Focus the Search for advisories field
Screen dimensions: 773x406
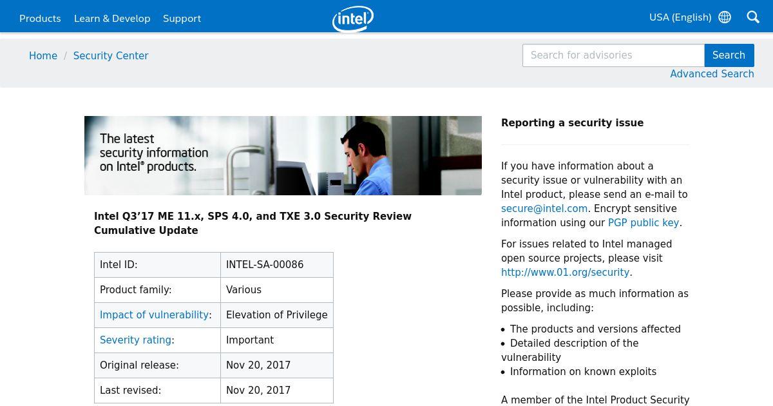(x=613, y=55)
